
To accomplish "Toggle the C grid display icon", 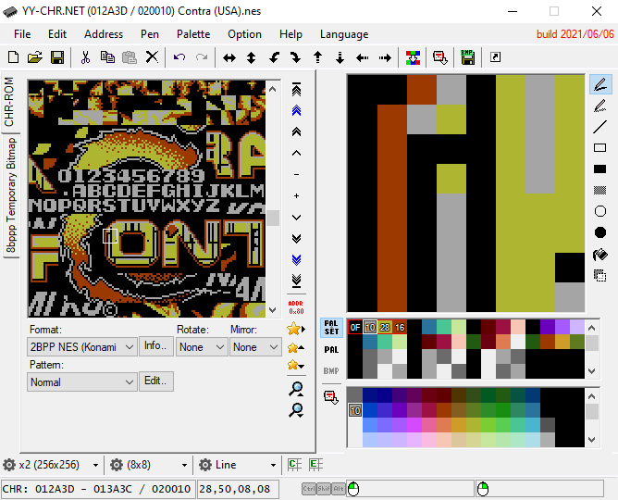I will 294,465.
